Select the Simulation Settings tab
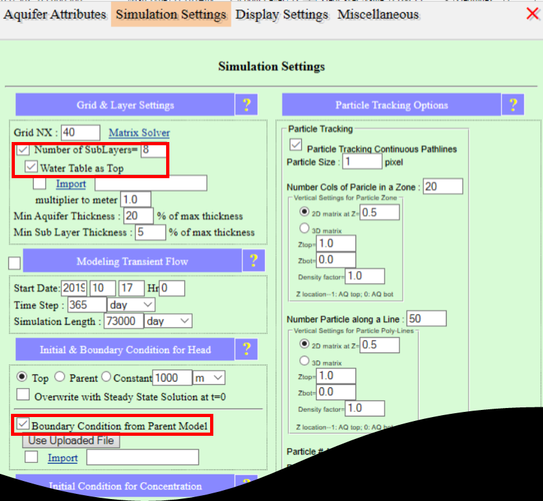The width and height of the screenshot is (543, 501). 171,14
